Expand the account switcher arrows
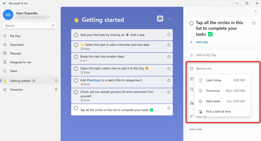Screen dimensions: 261x141 pos(49,17)
